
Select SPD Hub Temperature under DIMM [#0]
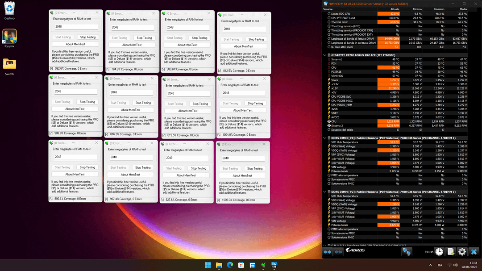click(x=395, y=142)
